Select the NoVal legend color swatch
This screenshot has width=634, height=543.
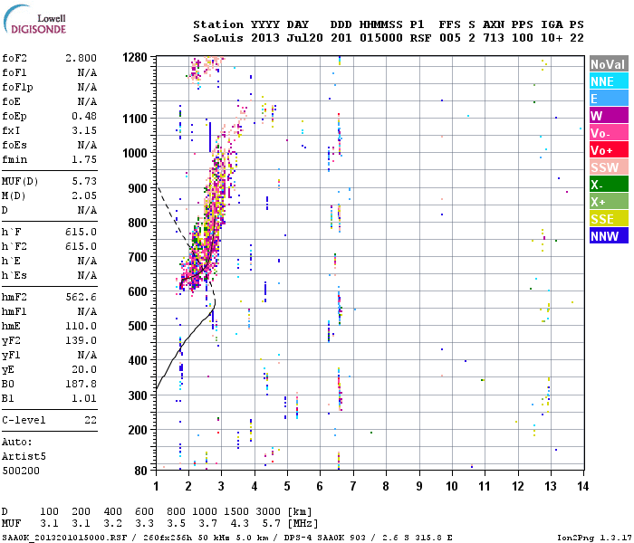tap(609, 64)
